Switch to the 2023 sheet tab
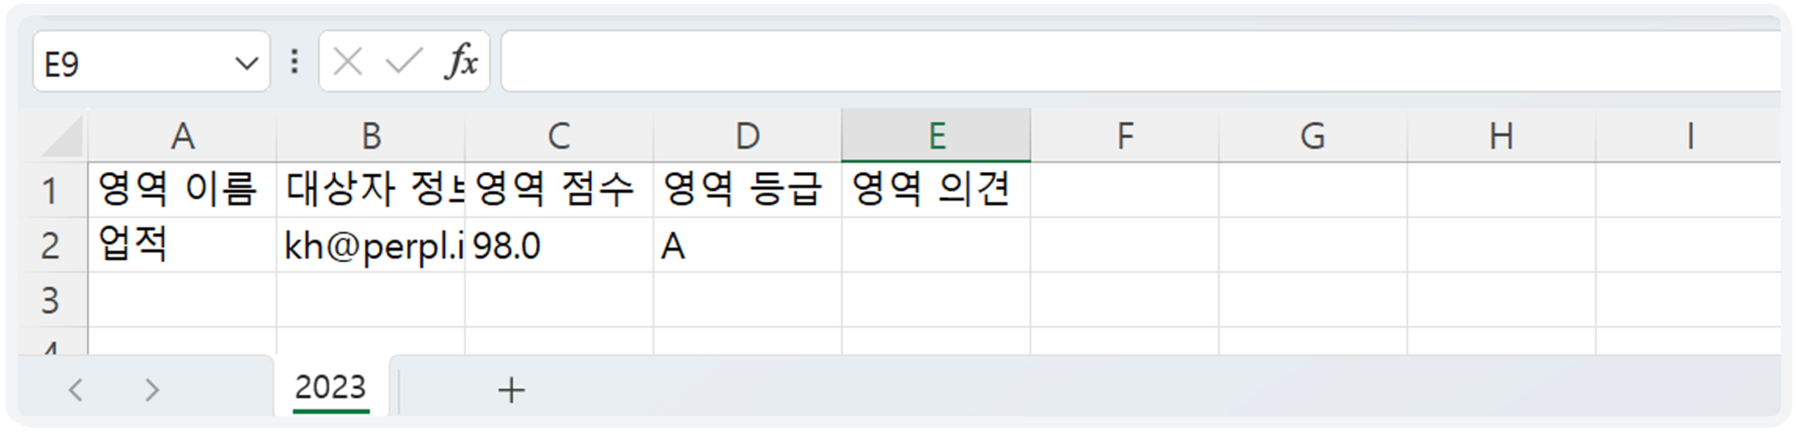The width and height of the screenshot is (1796, 434). [330, 388]
